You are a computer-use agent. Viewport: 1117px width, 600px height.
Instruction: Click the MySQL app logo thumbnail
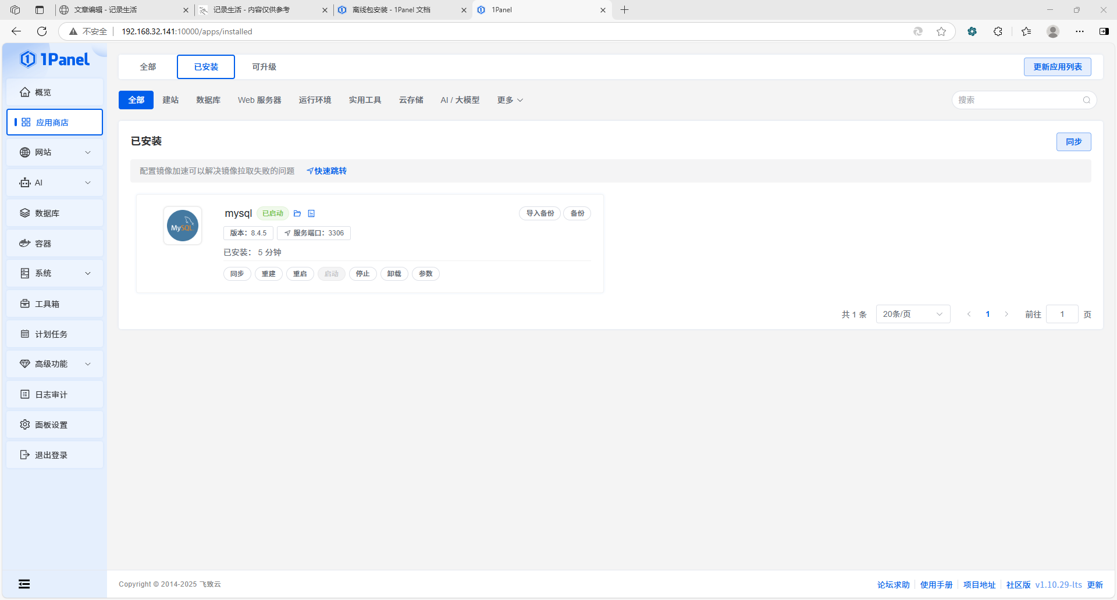183,226
